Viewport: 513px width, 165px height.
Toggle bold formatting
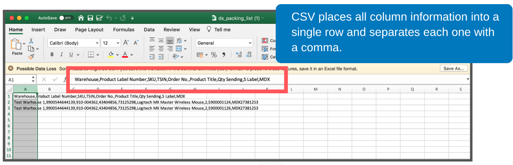(52, 55)
